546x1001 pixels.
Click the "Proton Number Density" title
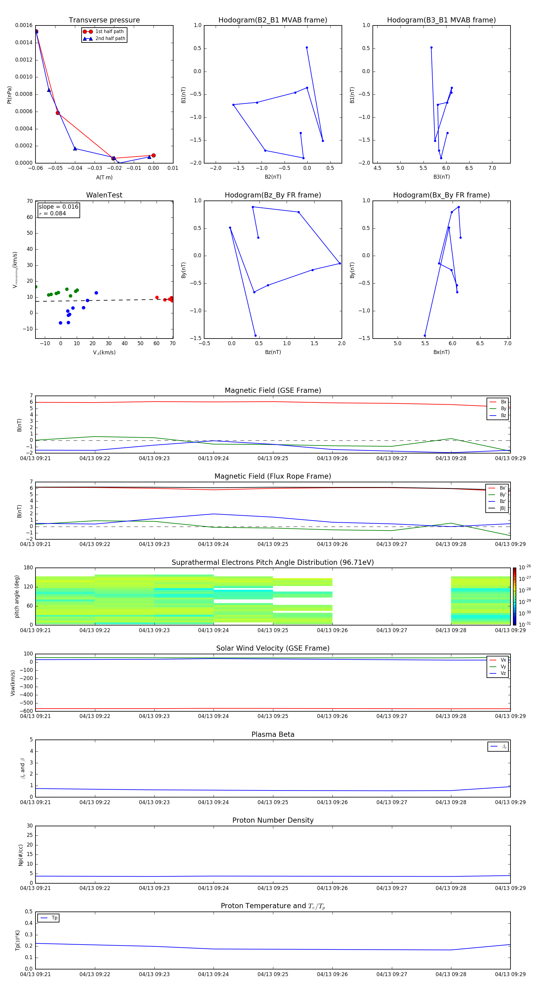point(273,820)
